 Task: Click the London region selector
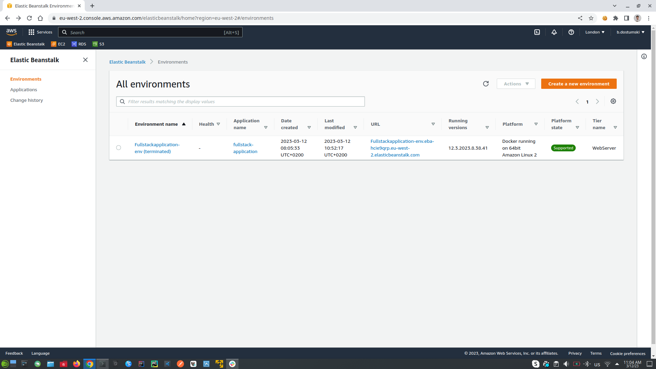(x=594, y=31)
